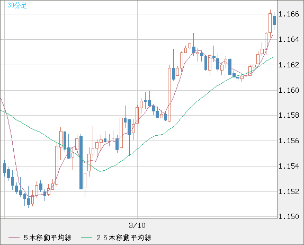Click the 3/10 date axis label

(137, 225)
